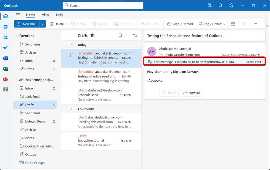270x170 pixels.
Task: Click inside the Search box
Action: pyautogui.click(x=103, y=5)
